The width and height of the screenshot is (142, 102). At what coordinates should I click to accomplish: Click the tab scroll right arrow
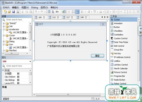click(x=105, y=17)
